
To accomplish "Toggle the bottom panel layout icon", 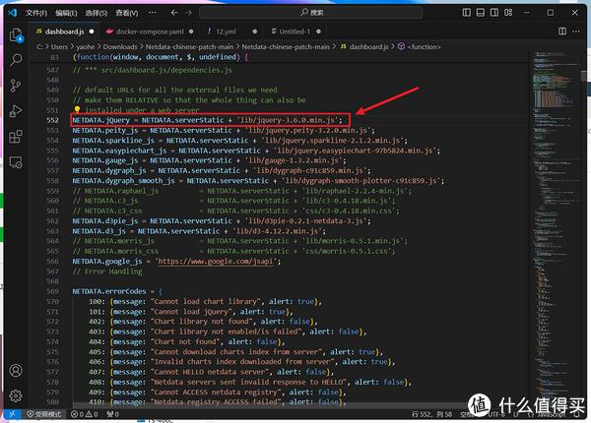I will coord(481,13).
